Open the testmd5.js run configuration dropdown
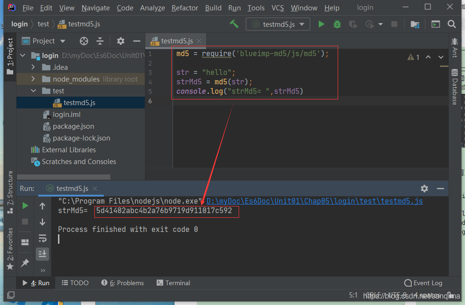The height and width of the screenshot is (305, 465). 278,25
